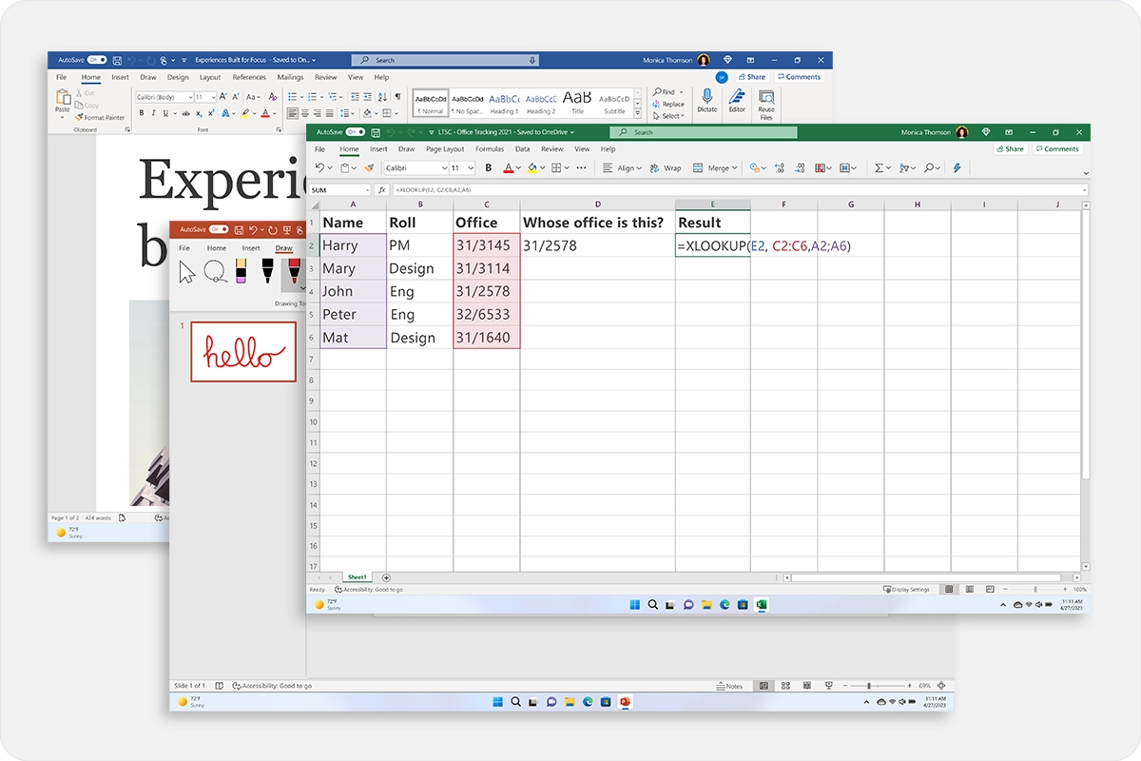
Task: Toggle Notes pane in PowerPoint status bar
Action: [x=729, y=686]
